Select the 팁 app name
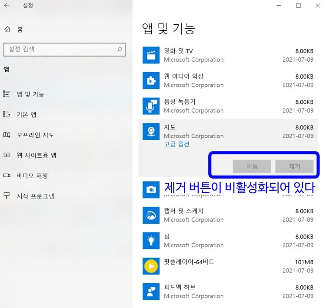 tap(167, 236)
